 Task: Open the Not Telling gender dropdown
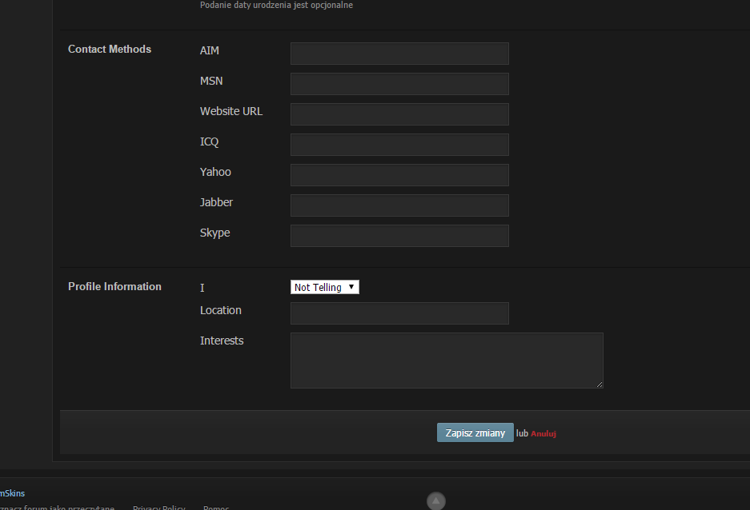(324, 287)
